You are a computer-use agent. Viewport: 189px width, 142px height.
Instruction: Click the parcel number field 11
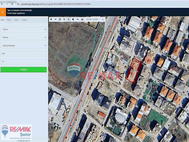(x=24, y=62)
